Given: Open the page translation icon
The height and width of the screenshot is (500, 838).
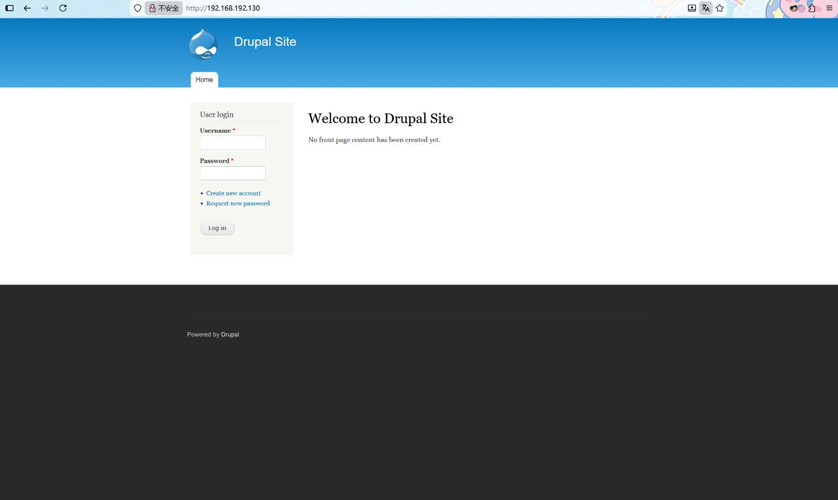Looking at the screenshot, I should 705,8.
